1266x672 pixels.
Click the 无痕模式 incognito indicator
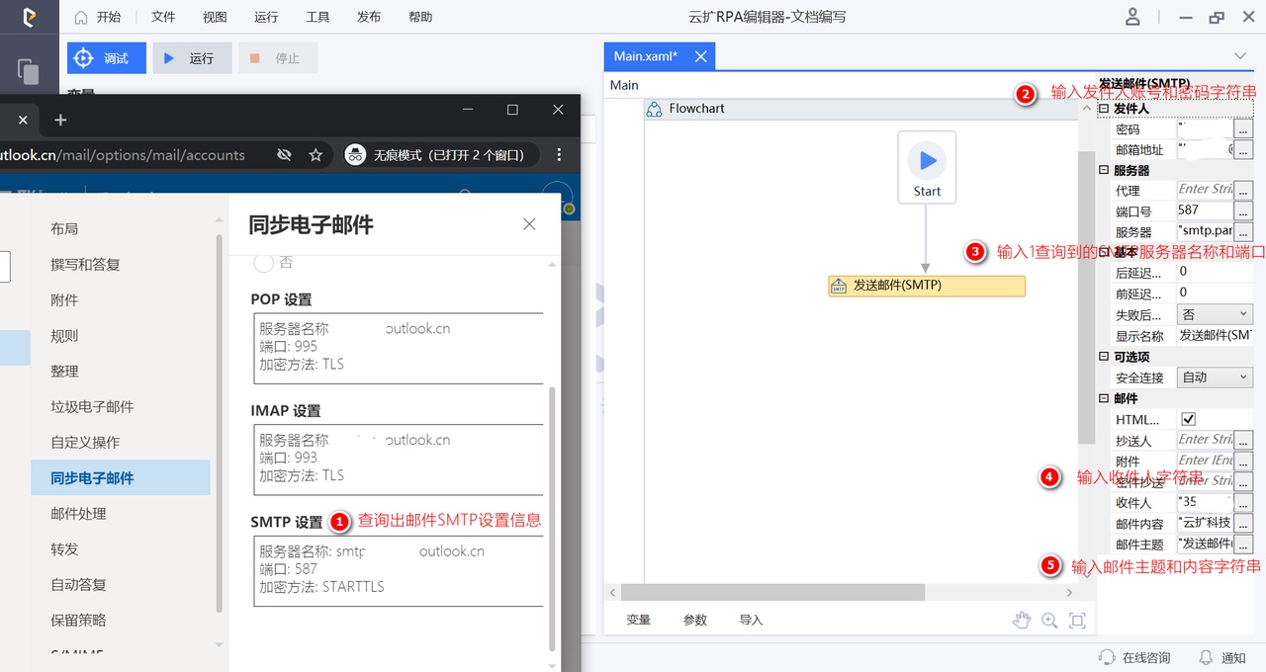(x=441, y=155)
